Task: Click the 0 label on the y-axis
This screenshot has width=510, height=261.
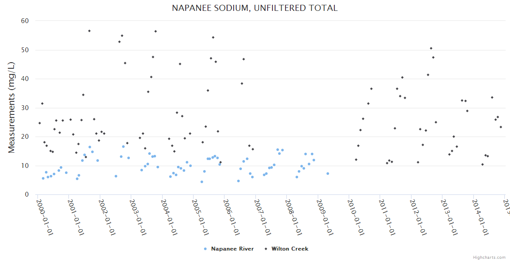Action: coord(27,195)
